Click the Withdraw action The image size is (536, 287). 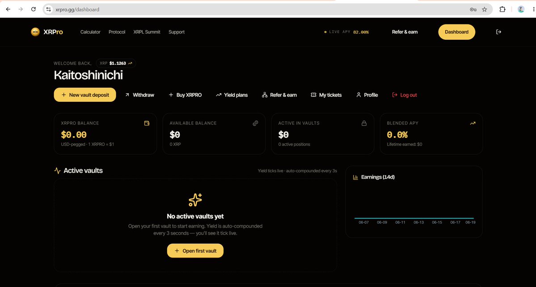click(139, 95)
